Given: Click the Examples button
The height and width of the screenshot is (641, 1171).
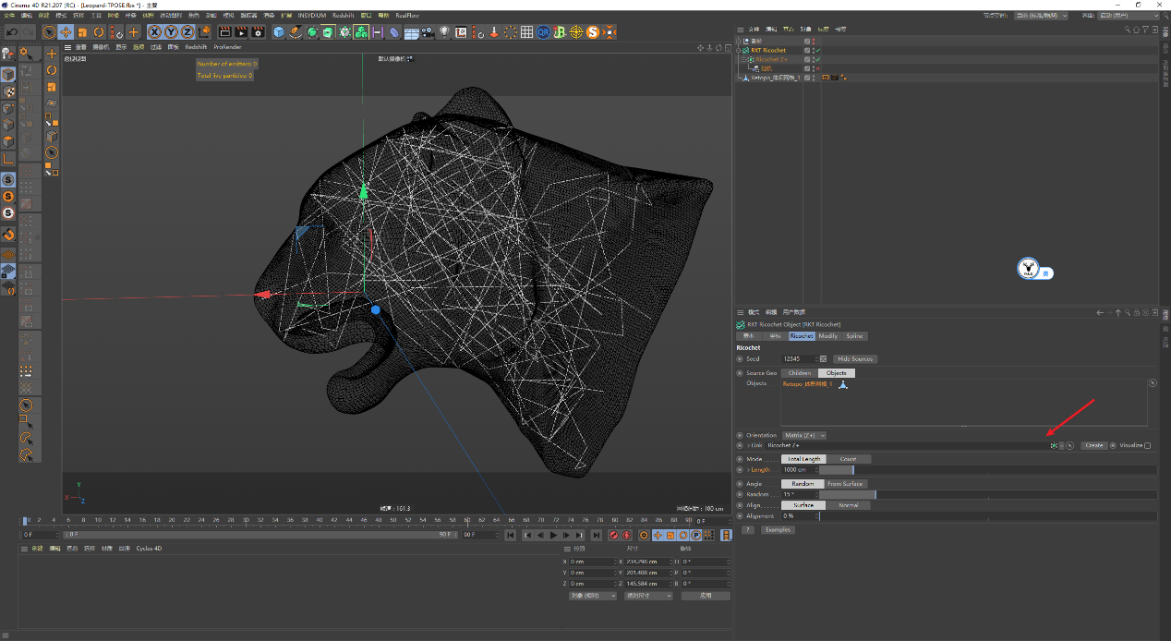Looking at the screenshot, I should [778, 530].
